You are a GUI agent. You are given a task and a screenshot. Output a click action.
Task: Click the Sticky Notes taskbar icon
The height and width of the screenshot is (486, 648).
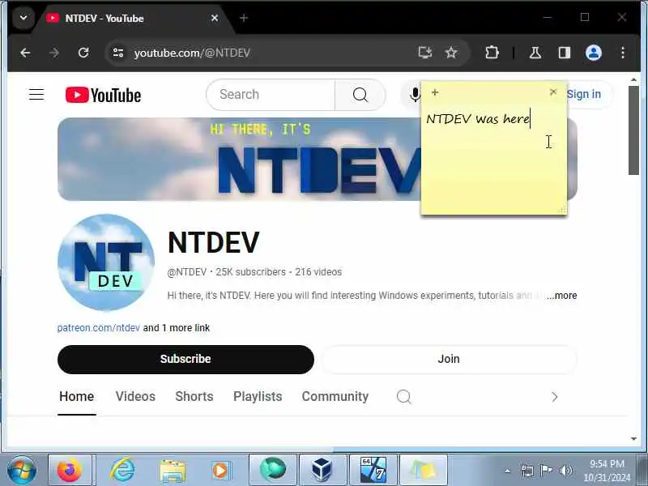424,470
